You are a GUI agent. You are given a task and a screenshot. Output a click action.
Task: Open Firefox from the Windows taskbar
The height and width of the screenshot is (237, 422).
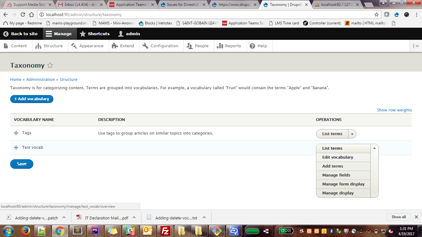click(25, 231)
